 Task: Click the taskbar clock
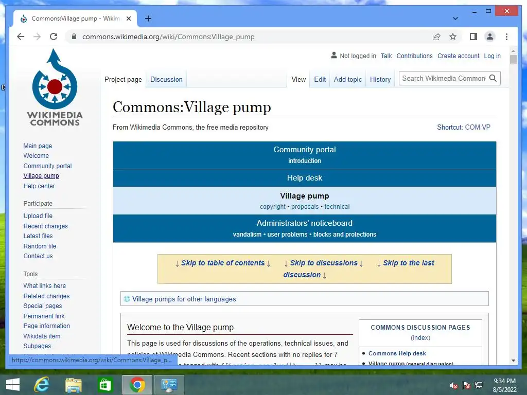(504, 385)
